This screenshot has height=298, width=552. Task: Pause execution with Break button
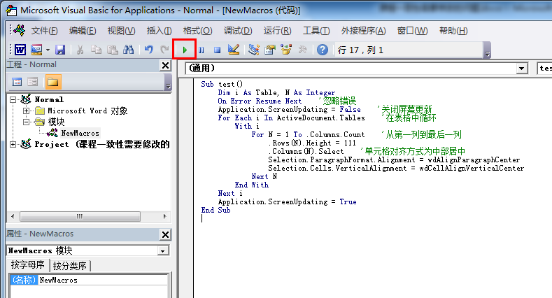click(201, 50)
